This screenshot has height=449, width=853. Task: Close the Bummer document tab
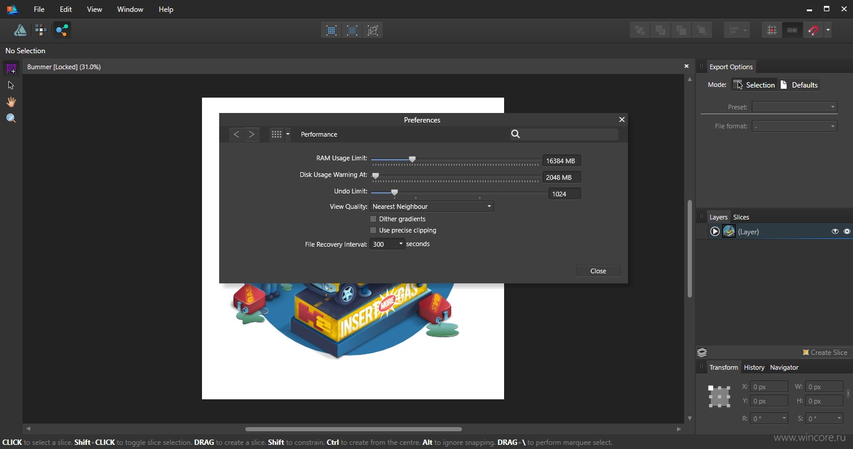687,66
